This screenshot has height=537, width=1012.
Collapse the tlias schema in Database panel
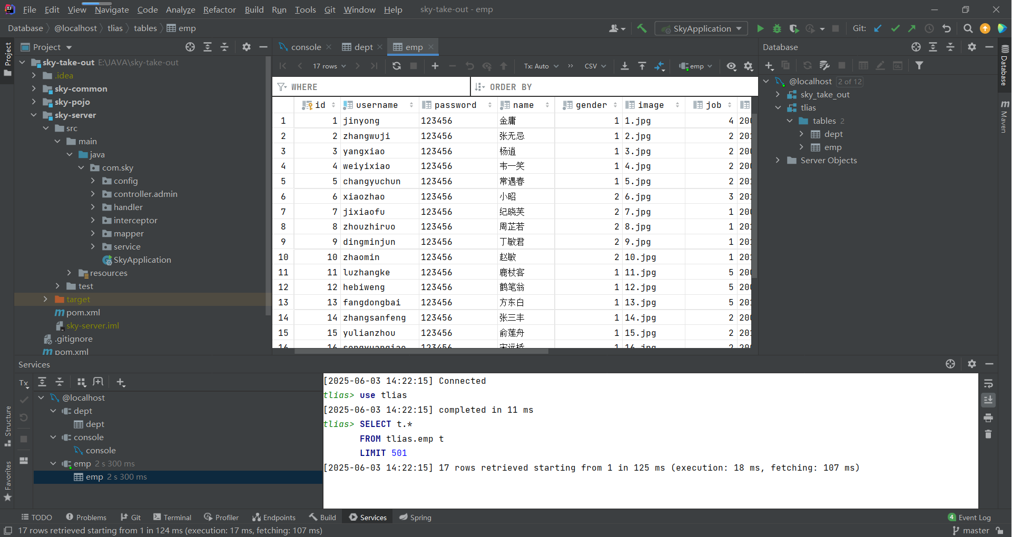[778, 107]
